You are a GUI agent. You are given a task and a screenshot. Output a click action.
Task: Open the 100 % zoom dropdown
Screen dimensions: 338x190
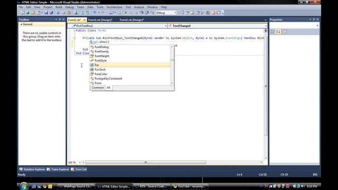point(80,163)
